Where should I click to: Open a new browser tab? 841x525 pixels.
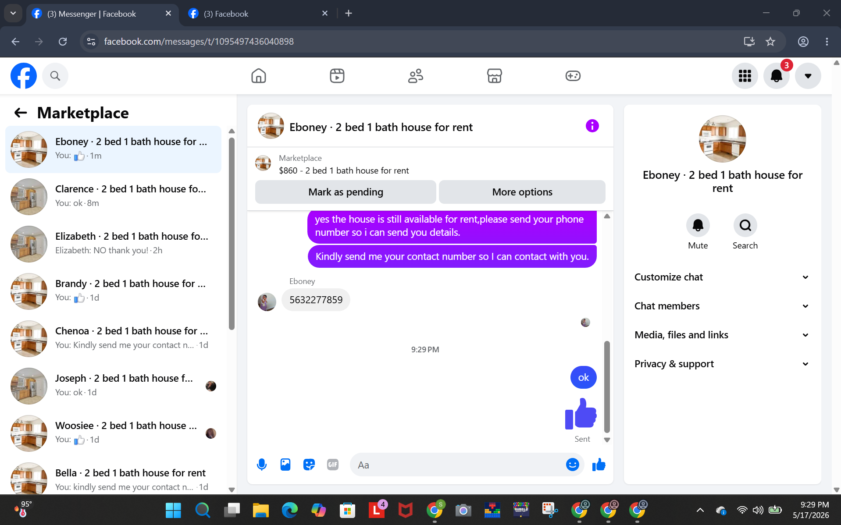coord(349,14)
